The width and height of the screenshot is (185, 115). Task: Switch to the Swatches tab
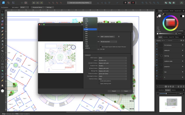click(166, 11)
